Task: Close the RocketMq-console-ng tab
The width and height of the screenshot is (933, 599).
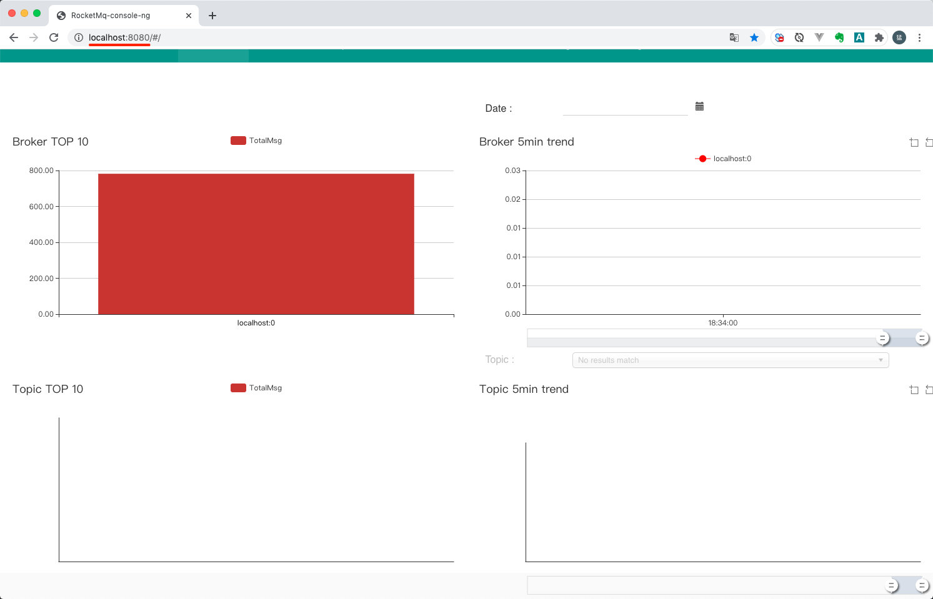Action: coord(189,16)
